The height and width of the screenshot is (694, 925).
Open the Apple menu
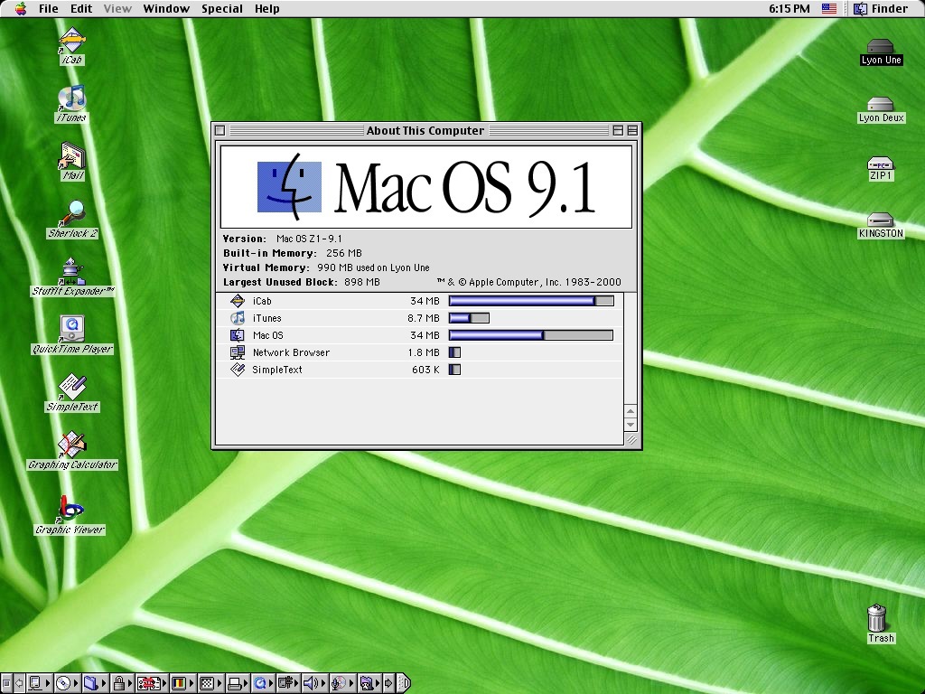(21, 9)
